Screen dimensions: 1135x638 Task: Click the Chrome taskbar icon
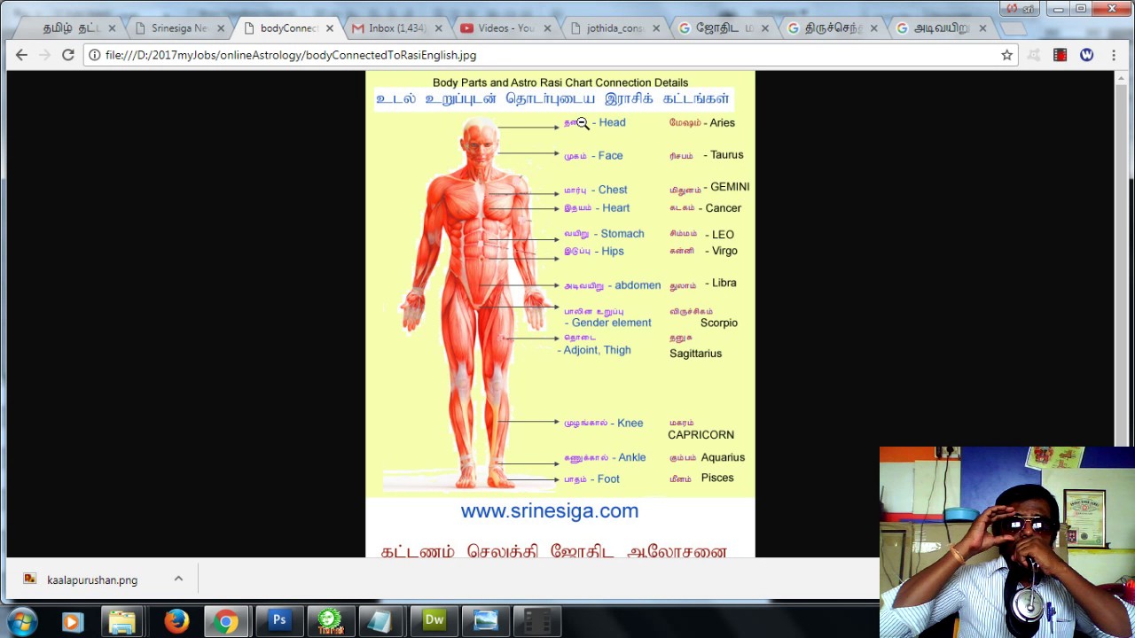tap(226, 621)
